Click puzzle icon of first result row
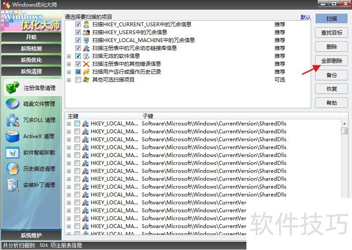The image size is (352, 250). point(85,124)
